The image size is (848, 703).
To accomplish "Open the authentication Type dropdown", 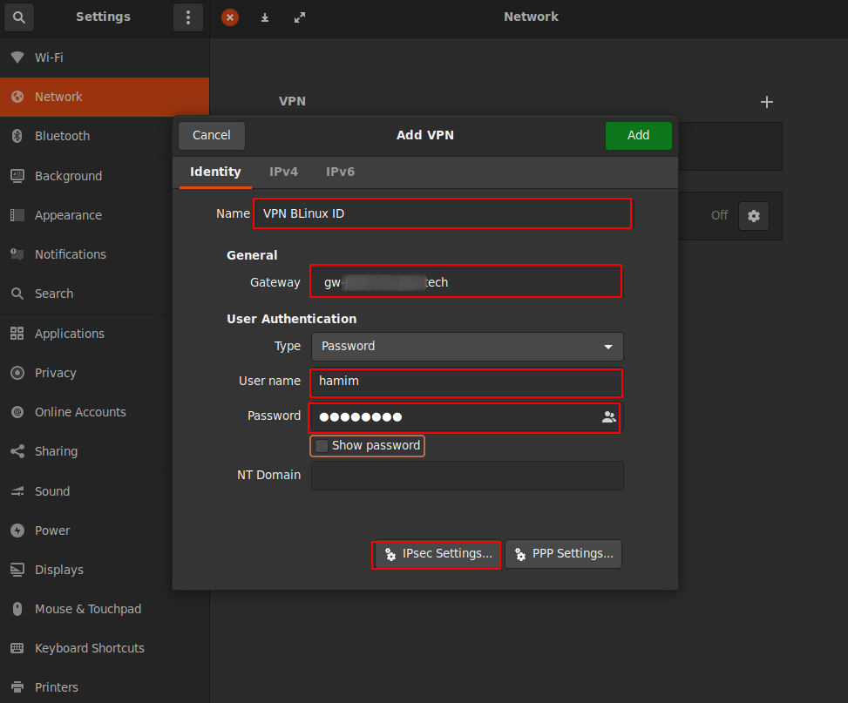I will pos(467,346).
